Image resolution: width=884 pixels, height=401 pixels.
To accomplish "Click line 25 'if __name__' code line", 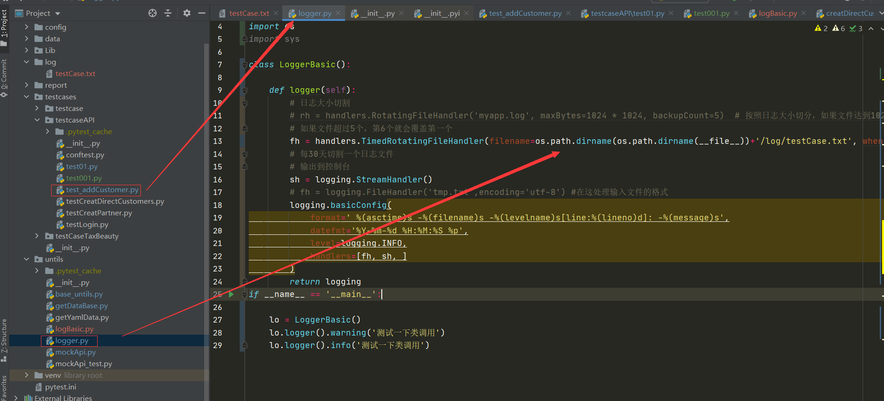I will click(x=315, y=294).
